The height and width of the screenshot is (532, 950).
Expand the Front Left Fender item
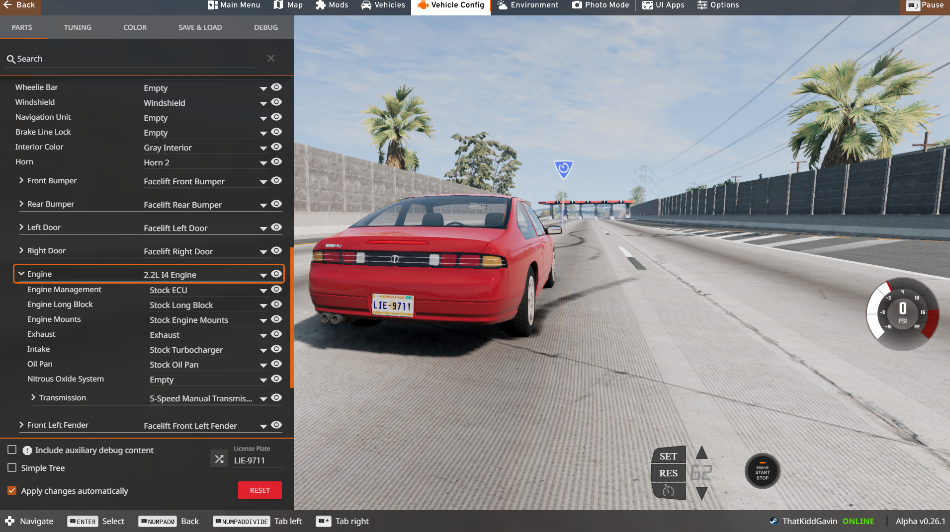[x=21, y=425]
